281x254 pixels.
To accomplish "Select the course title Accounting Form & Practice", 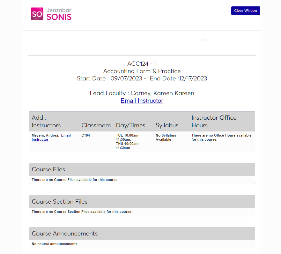I will point(142,71).
